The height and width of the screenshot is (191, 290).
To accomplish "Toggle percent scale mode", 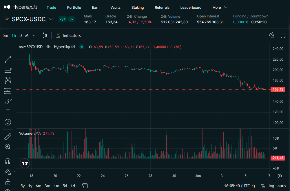I will 263,186.
